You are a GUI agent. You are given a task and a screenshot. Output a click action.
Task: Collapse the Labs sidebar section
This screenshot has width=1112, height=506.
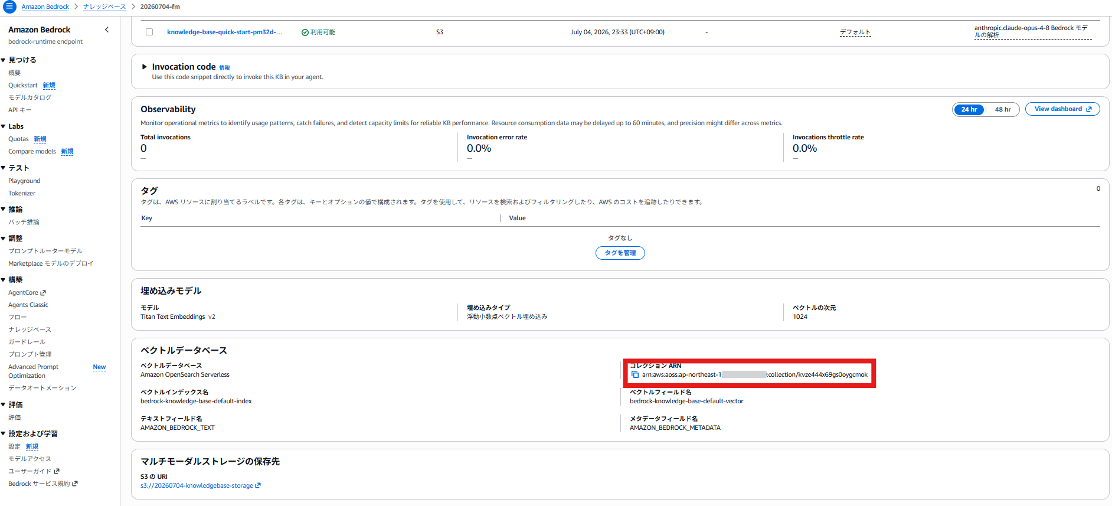pyautogui.click(x=4, y=126)
